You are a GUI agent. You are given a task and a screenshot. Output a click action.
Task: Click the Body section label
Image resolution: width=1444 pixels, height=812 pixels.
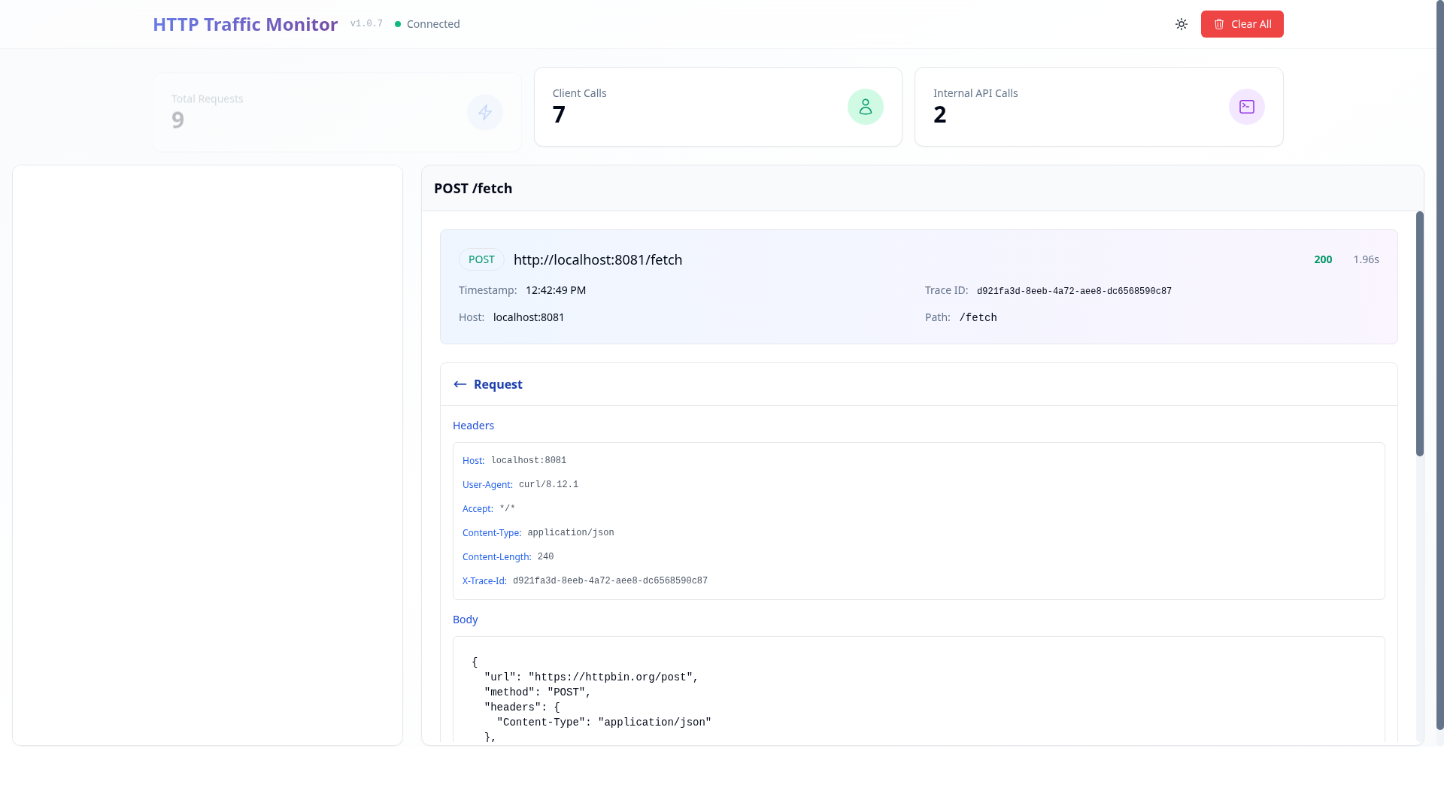coord(465,620)
